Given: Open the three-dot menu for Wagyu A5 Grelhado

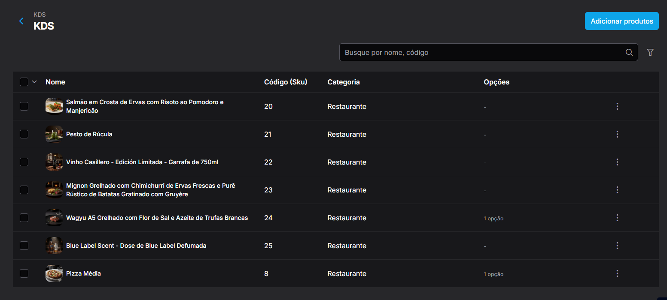Looking at the screenshot, I should (x=617, y=218).
